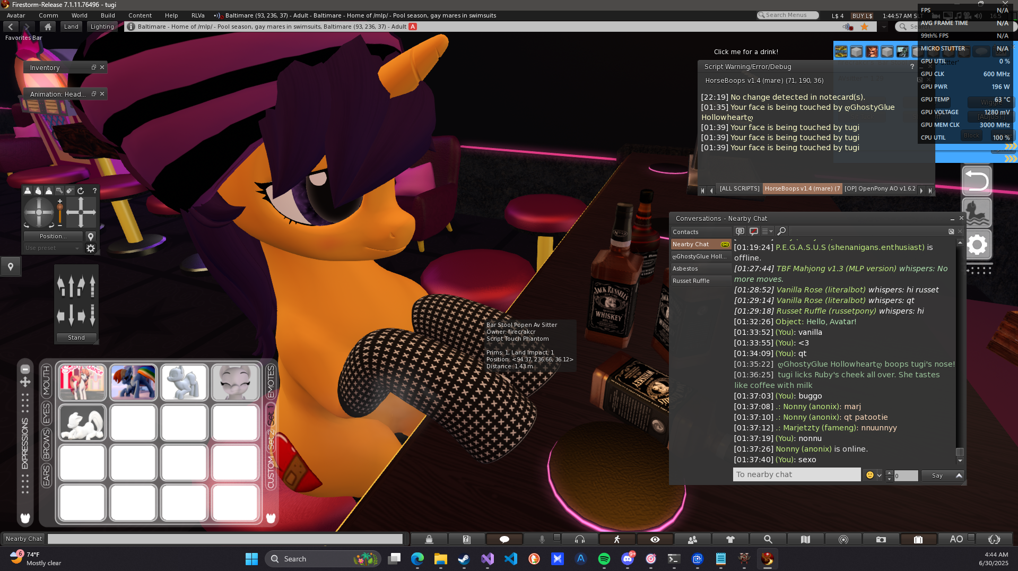Expand the Say button options arrow
The height and width of the screenshot is (571, 1018).
(x=959, y=475)
